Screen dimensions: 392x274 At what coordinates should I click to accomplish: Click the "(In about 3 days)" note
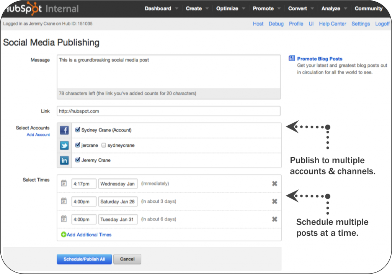point(158,201)
